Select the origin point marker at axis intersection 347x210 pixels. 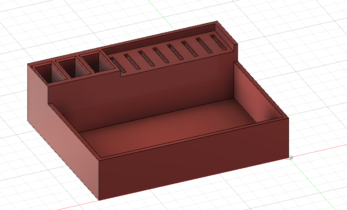pos(289,158)
